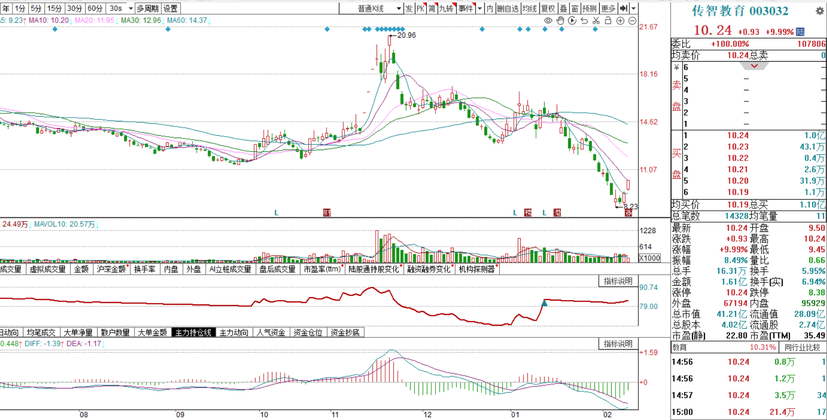Open the 普通K线 chart type dropdown
Screen dimensions: 827x420
(371, 8)
